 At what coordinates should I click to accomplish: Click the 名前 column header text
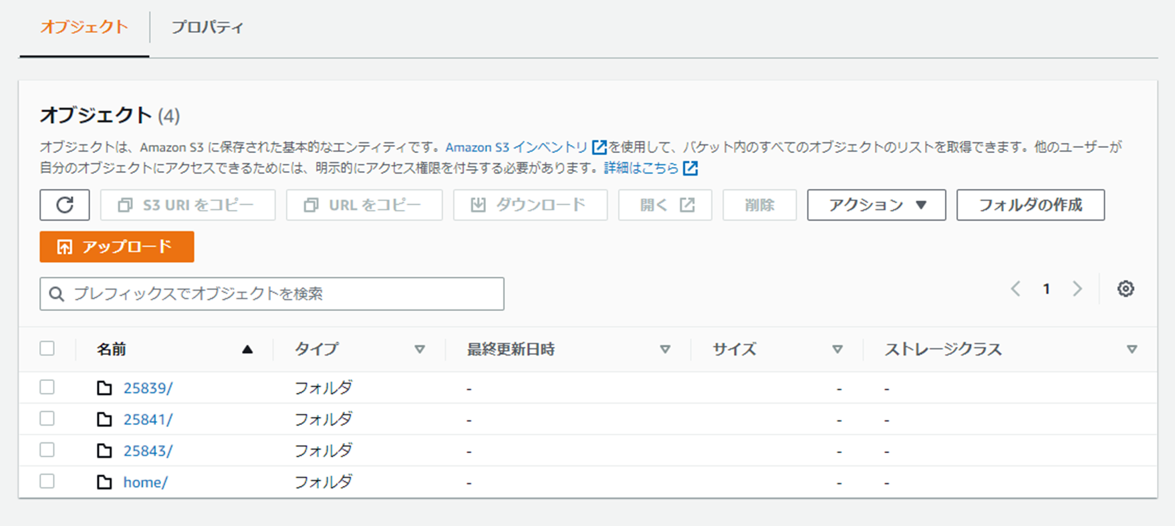click(112, 349)
